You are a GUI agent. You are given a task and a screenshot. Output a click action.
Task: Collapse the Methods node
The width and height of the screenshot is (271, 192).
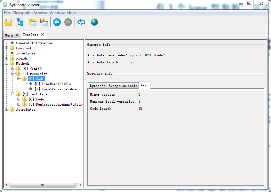[7, 63]
